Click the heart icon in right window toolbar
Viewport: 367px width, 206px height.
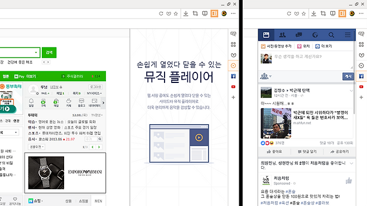[x=297, y=13]
